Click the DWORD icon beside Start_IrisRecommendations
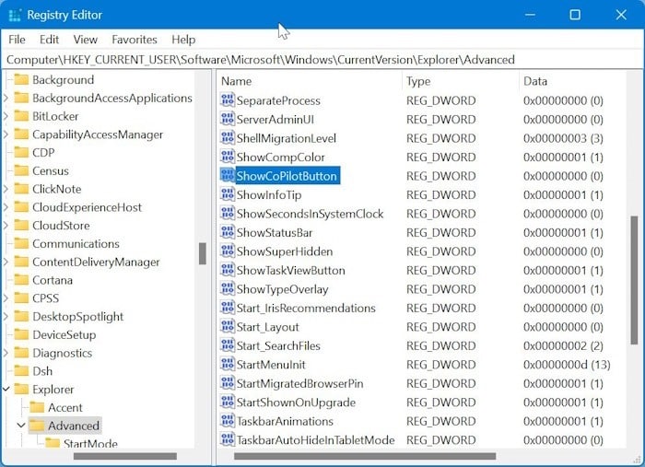This screenshot has height=467, width=645. pos(228,309)
